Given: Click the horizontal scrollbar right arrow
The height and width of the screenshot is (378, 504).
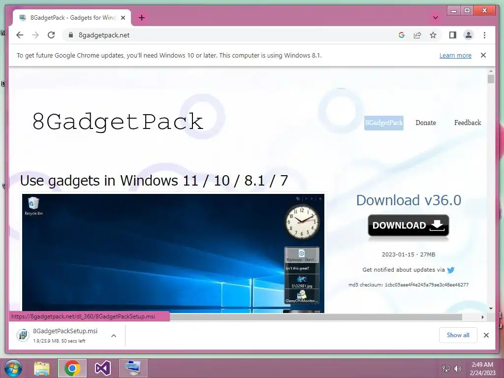Looking at the screenshot, I should pyautogui.click(x=482, y=317).
